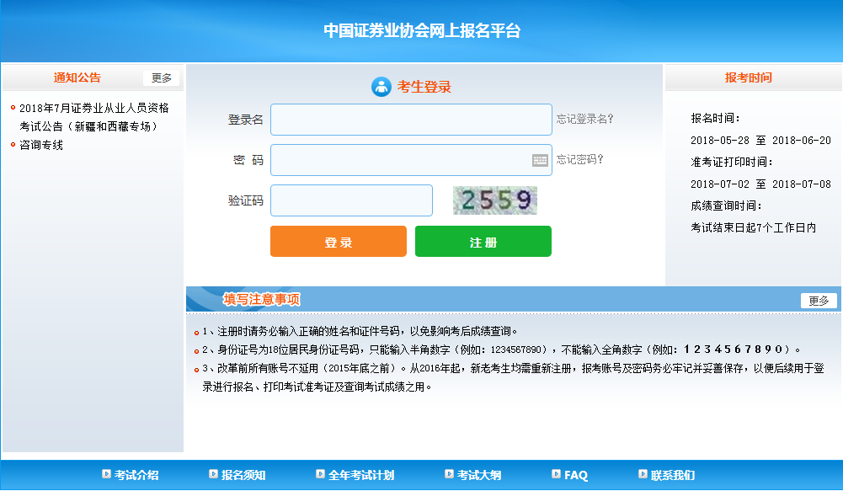Open the 联系我们 footer menu item
This screenshot has height=491, width=843.
[x=672, y=474]
